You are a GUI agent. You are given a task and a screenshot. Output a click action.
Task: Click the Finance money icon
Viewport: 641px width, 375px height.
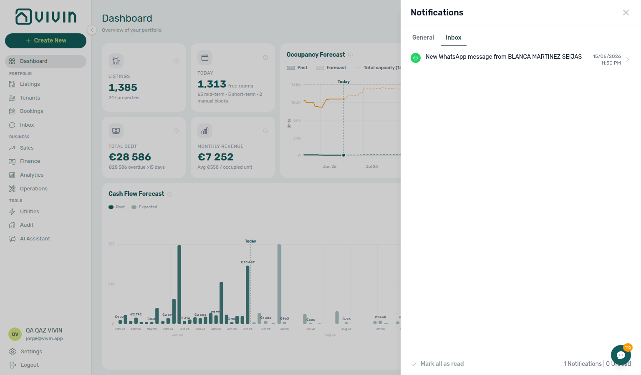(x=12, y=161)
